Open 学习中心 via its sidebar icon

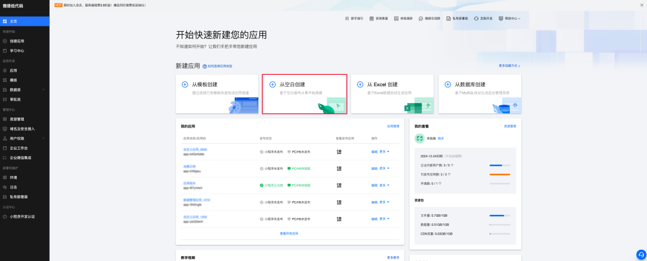(x=5, y=51)
